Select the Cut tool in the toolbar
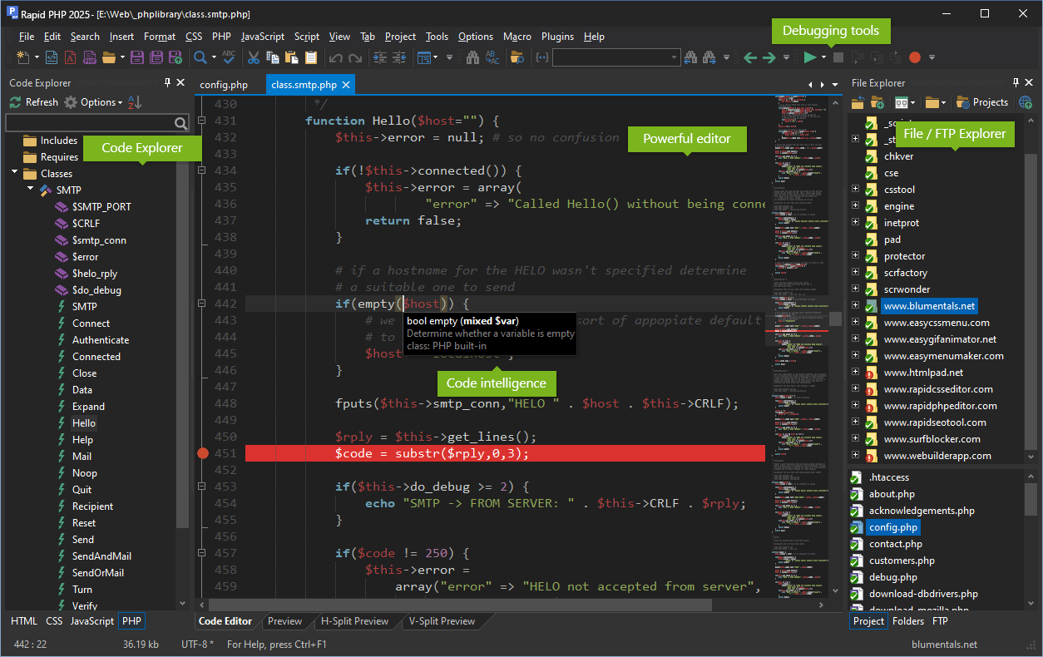 tap(255, 58)
